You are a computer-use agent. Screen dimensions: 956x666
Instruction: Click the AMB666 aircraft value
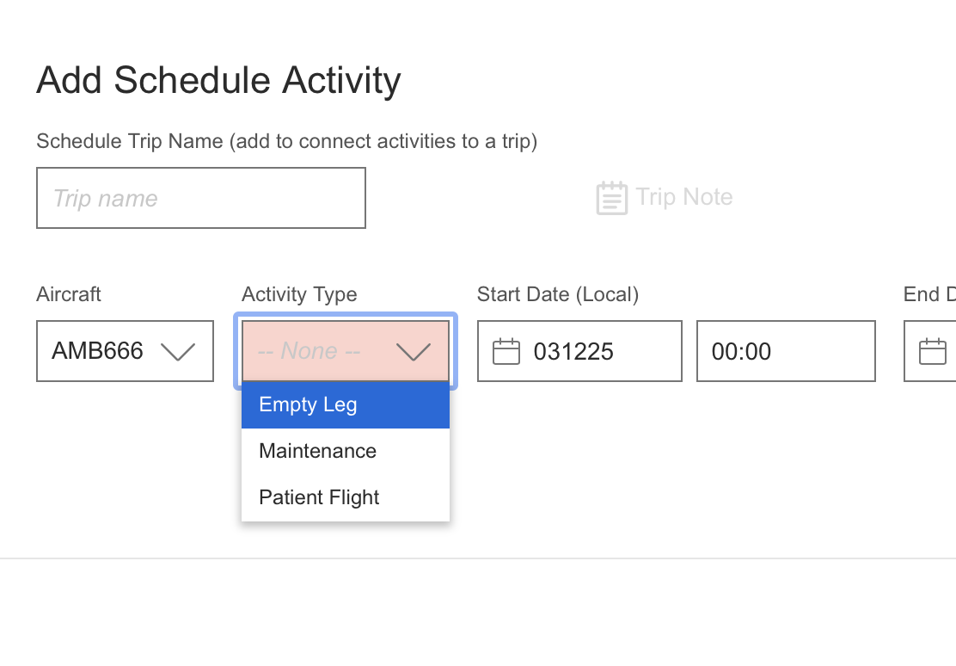pyautogui.click(x=97, y=351)
